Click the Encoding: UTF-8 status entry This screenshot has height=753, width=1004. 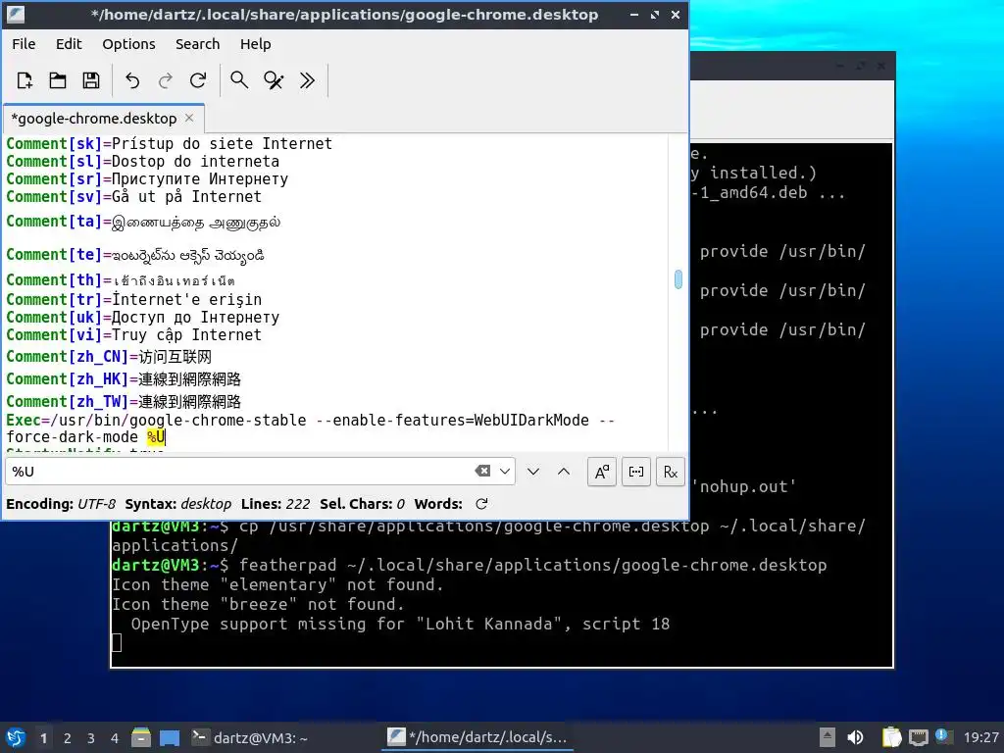click(x=61, y=504)
